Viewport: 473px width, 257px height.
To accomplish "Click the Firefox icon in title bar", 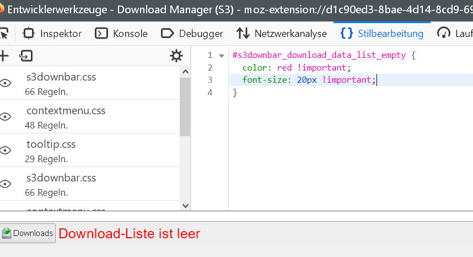I will pos(2,9).
